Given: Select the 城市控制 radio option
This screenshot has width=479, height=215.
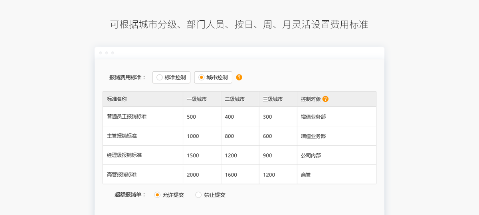Looking at the screenshot, I should pos(202,77).
